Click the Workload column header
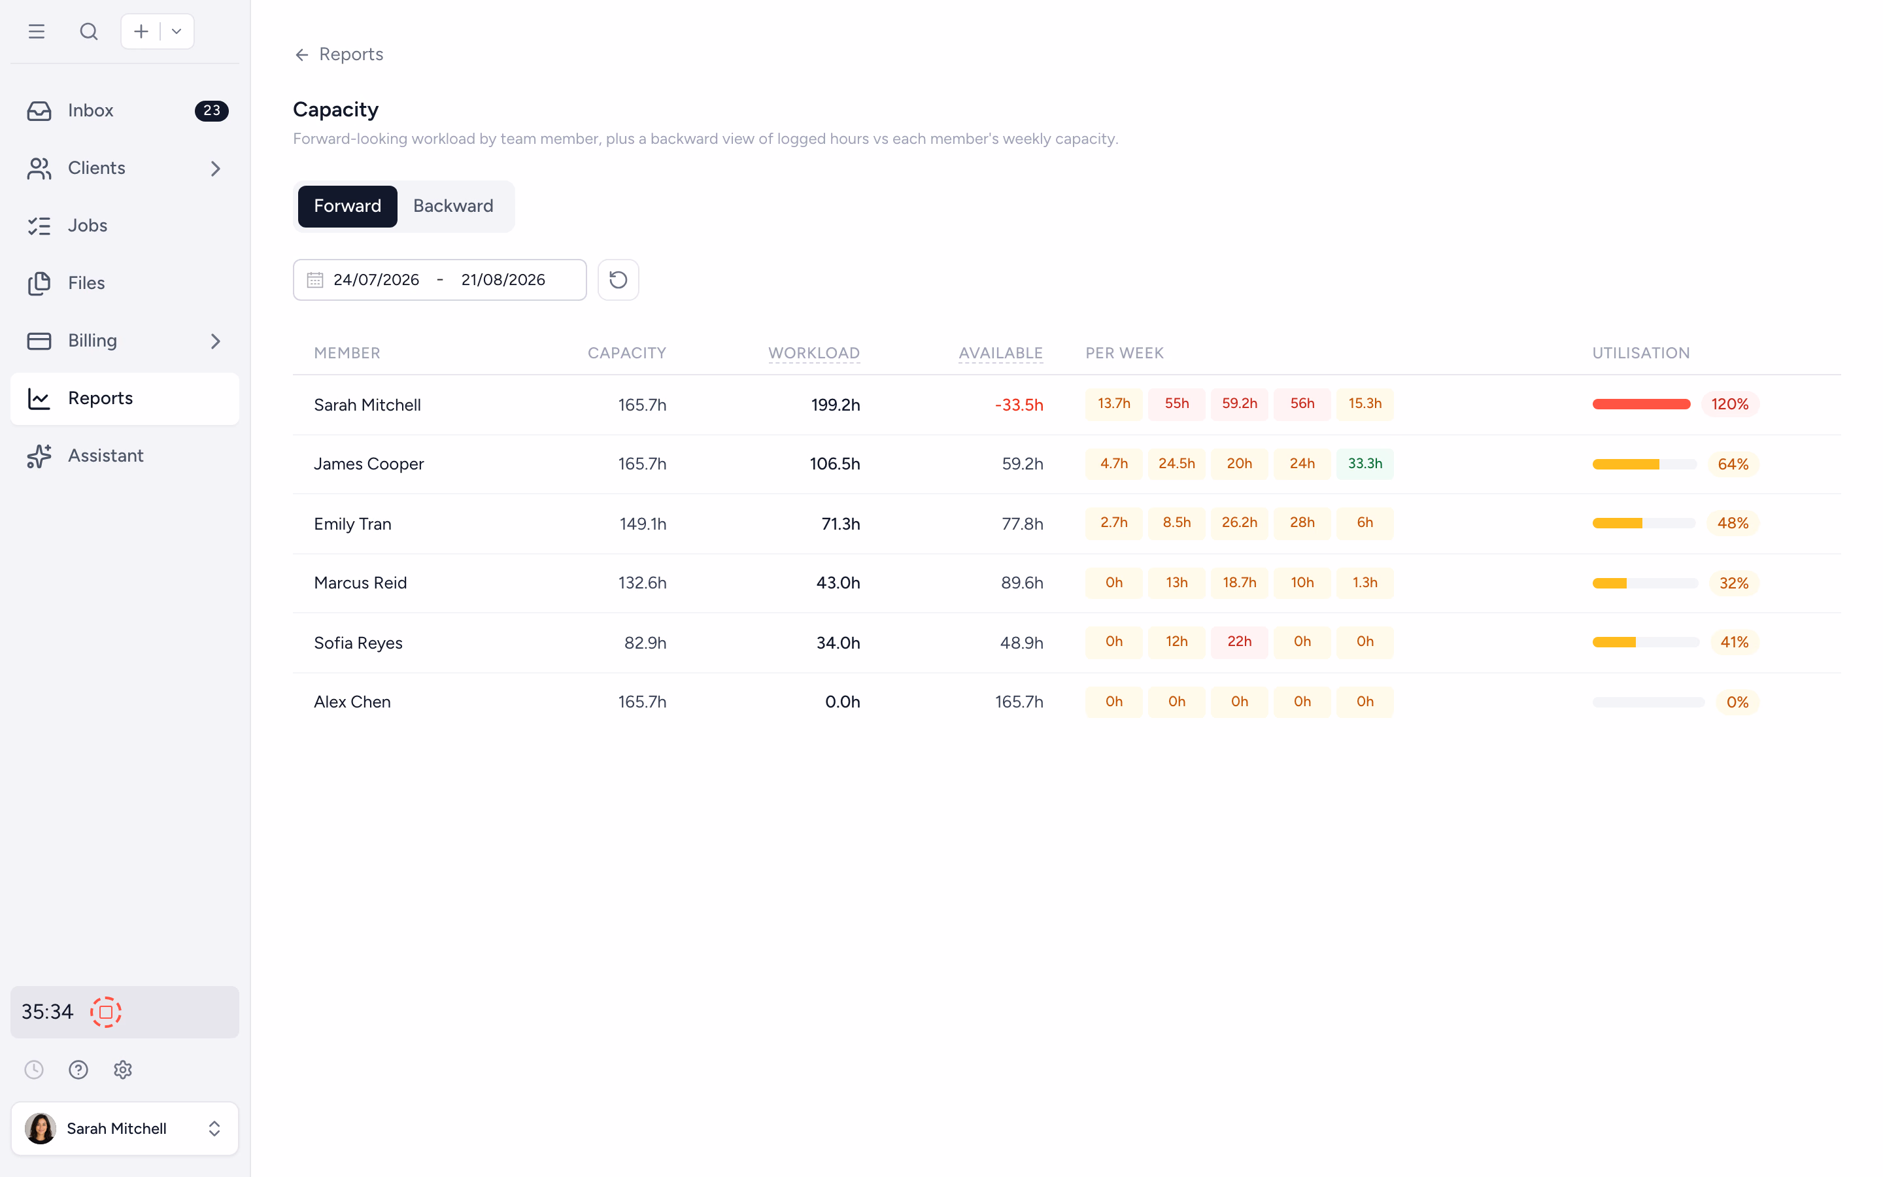The image size is (1883, 1177). 814,353
